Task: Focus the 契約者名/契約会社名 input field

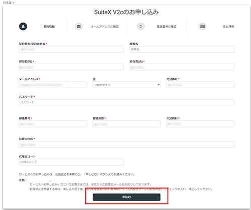Action: [71, 50]
